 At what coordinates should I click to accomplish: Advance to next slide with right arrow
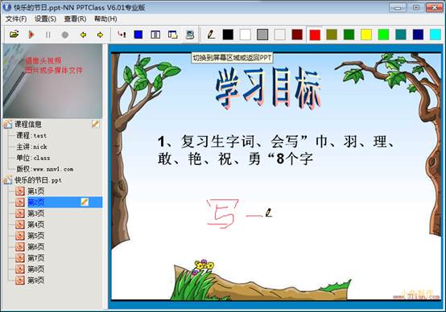pyautogui.click(x=100, y=35)
